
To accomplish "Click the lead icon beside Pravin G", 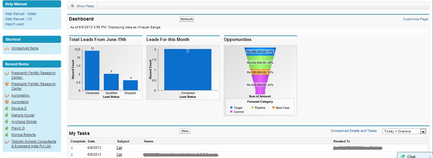I will pos(7,128).
